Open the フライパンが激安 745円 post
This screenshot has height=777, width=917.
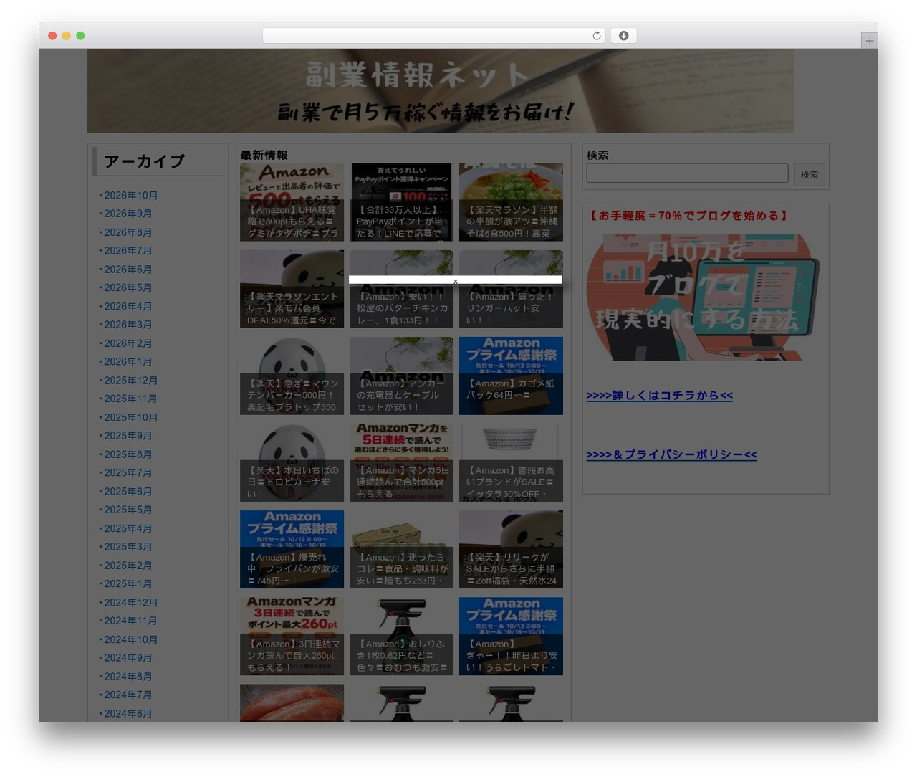pos(292,549)
